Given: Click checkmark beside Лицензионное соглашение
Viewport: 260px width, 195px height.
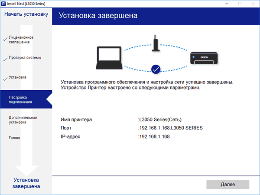Looking at the screenshot, I should (5, 39).
